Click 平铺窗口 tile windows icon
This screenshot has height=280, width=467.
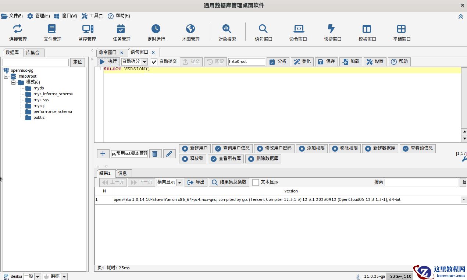tap(402, 32)
